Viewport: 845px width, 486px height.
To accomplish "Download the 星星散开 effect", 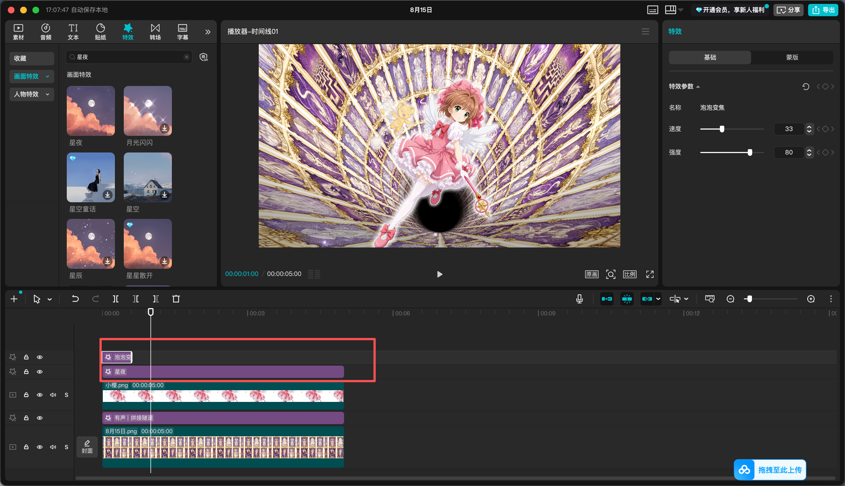I will tap(165, 261).
